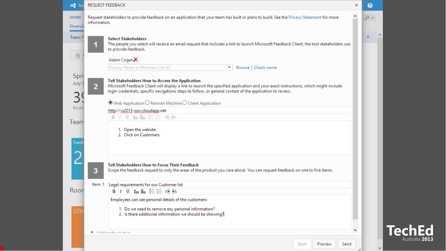The height and width of the screenshot is (251, 446).
Task: Increase indent in access instructions toolbar
Action: click(174, 117)
